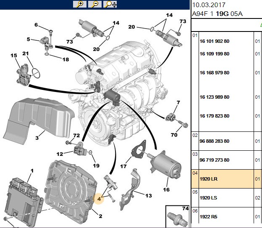Select callout number 13 bracket label
The image size is (262, 228).
coord(149,196)
